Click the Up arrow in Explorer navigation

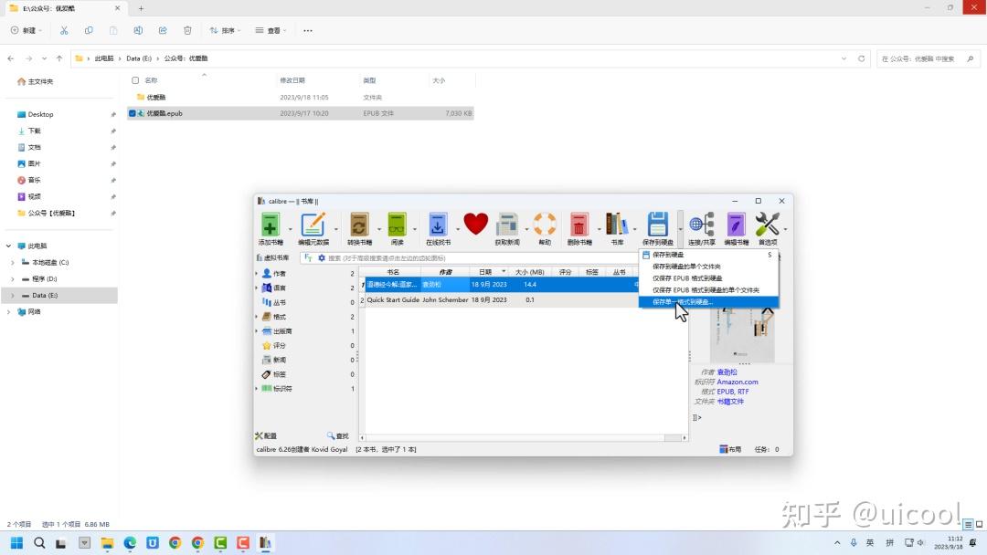(59, 58)
